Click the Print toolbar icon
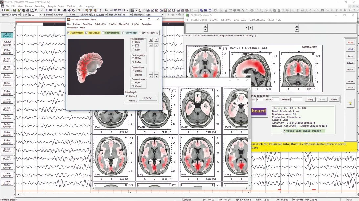 [x=28, y=10]
